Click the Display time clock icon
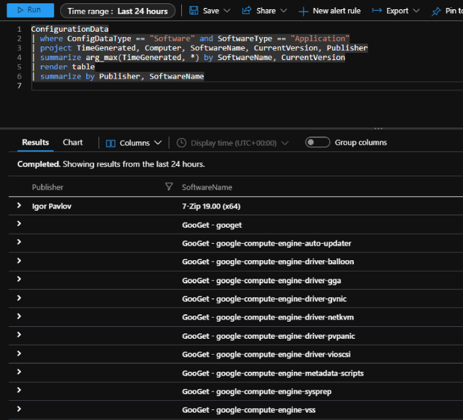Viewport: 463px width, 420px height. (181, 143)
